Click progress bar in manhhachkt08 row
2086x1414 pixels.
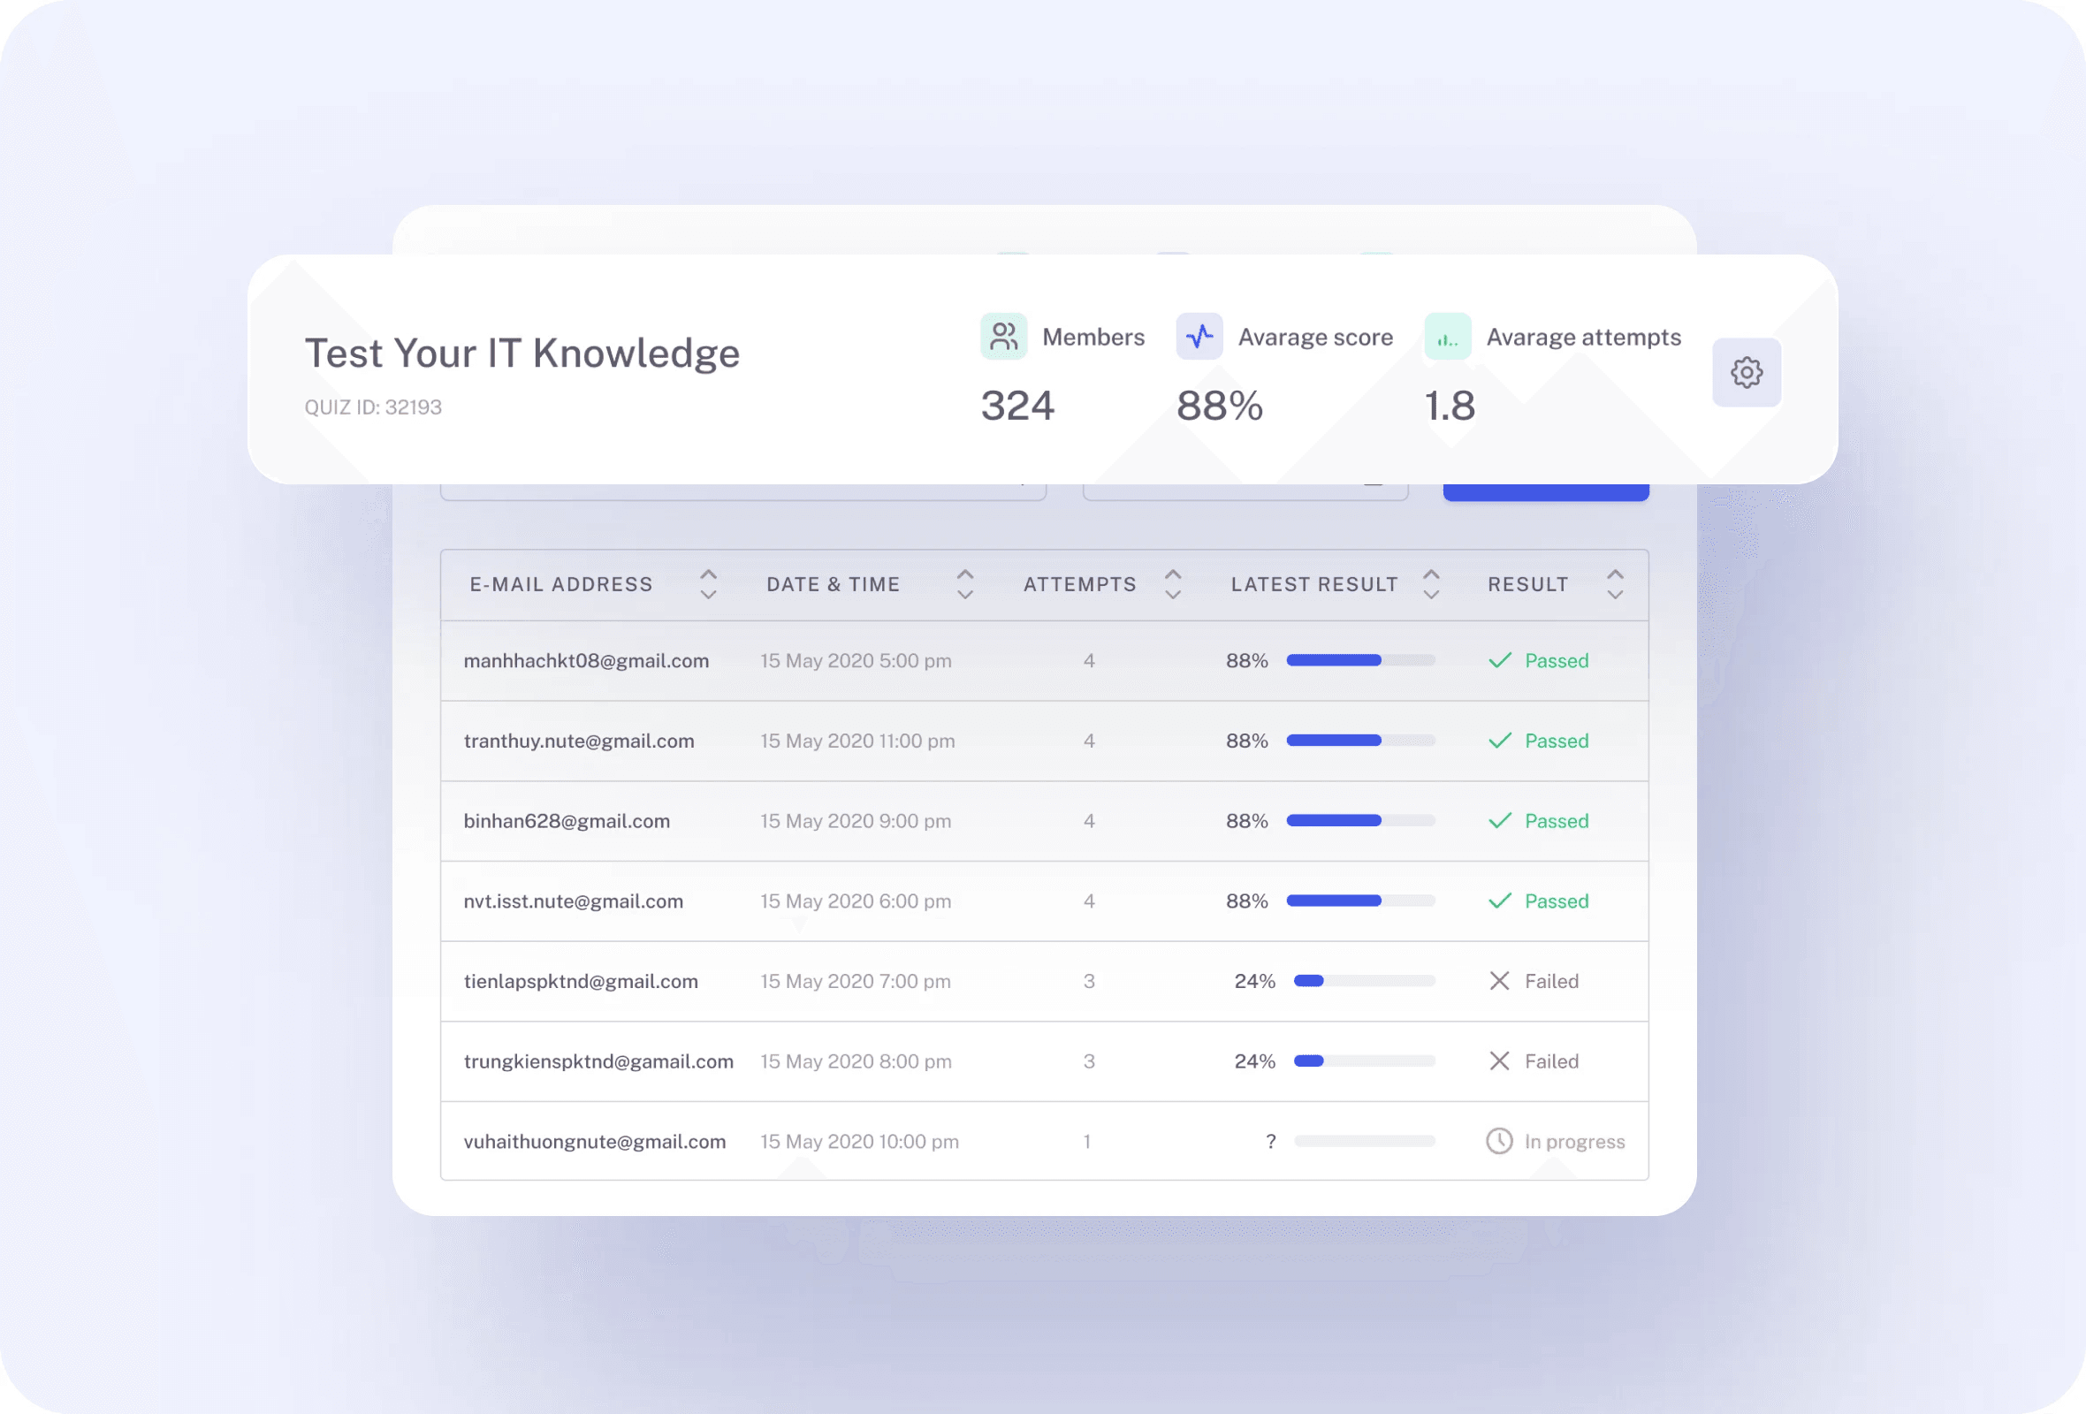(x=1360, y=660)
